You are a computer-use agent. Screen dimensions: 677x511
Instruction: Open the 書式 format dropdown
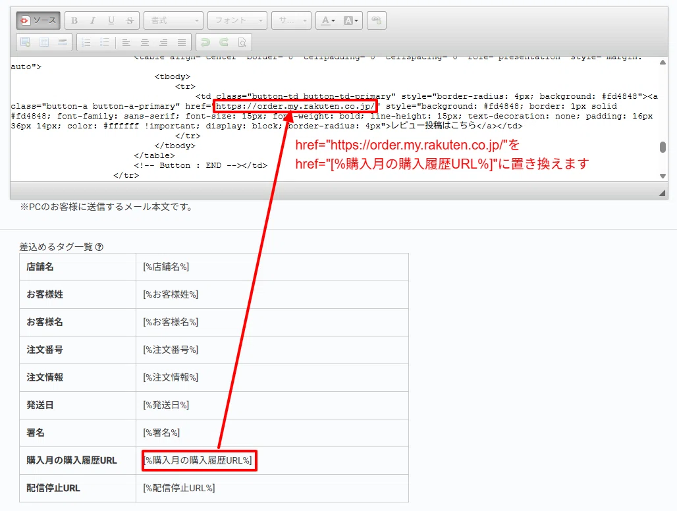pyautogui.click(x=174, y=20)
